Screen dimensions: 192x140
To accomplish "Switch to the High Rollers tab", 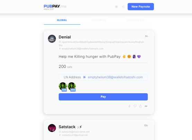I will coord(136,20).
